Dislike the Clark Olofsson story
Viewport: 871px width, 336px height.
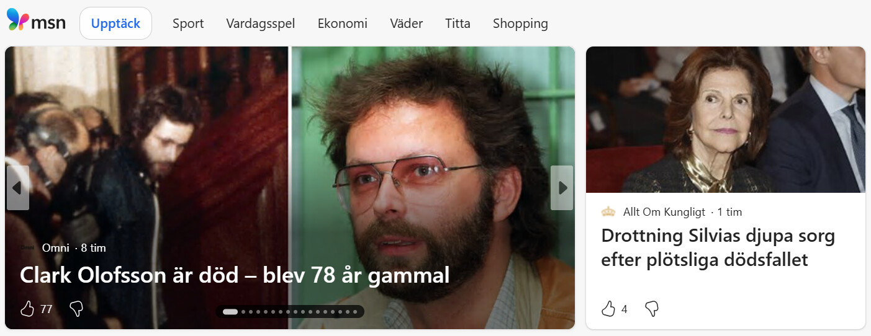pyautogui.click(x=76, y=309)
